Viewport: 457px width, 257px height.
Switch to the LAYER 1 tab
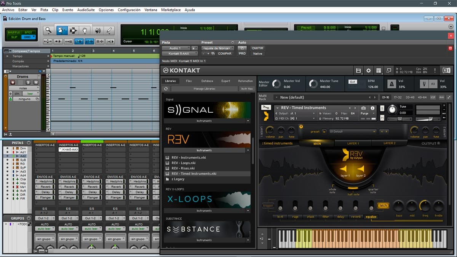point(353,143)
